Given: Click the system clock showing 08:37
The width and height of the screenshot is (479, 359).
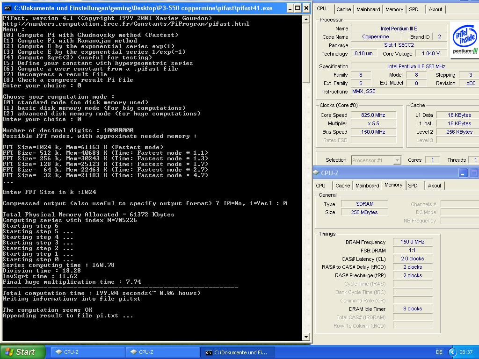Looking at the screenshot, I should point(466,352).
